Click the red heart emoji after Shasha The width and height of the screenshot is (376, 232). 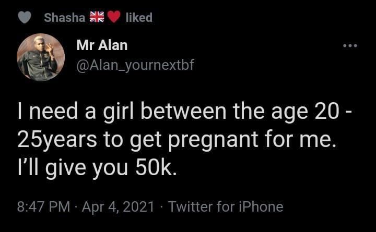click(113, 17)
